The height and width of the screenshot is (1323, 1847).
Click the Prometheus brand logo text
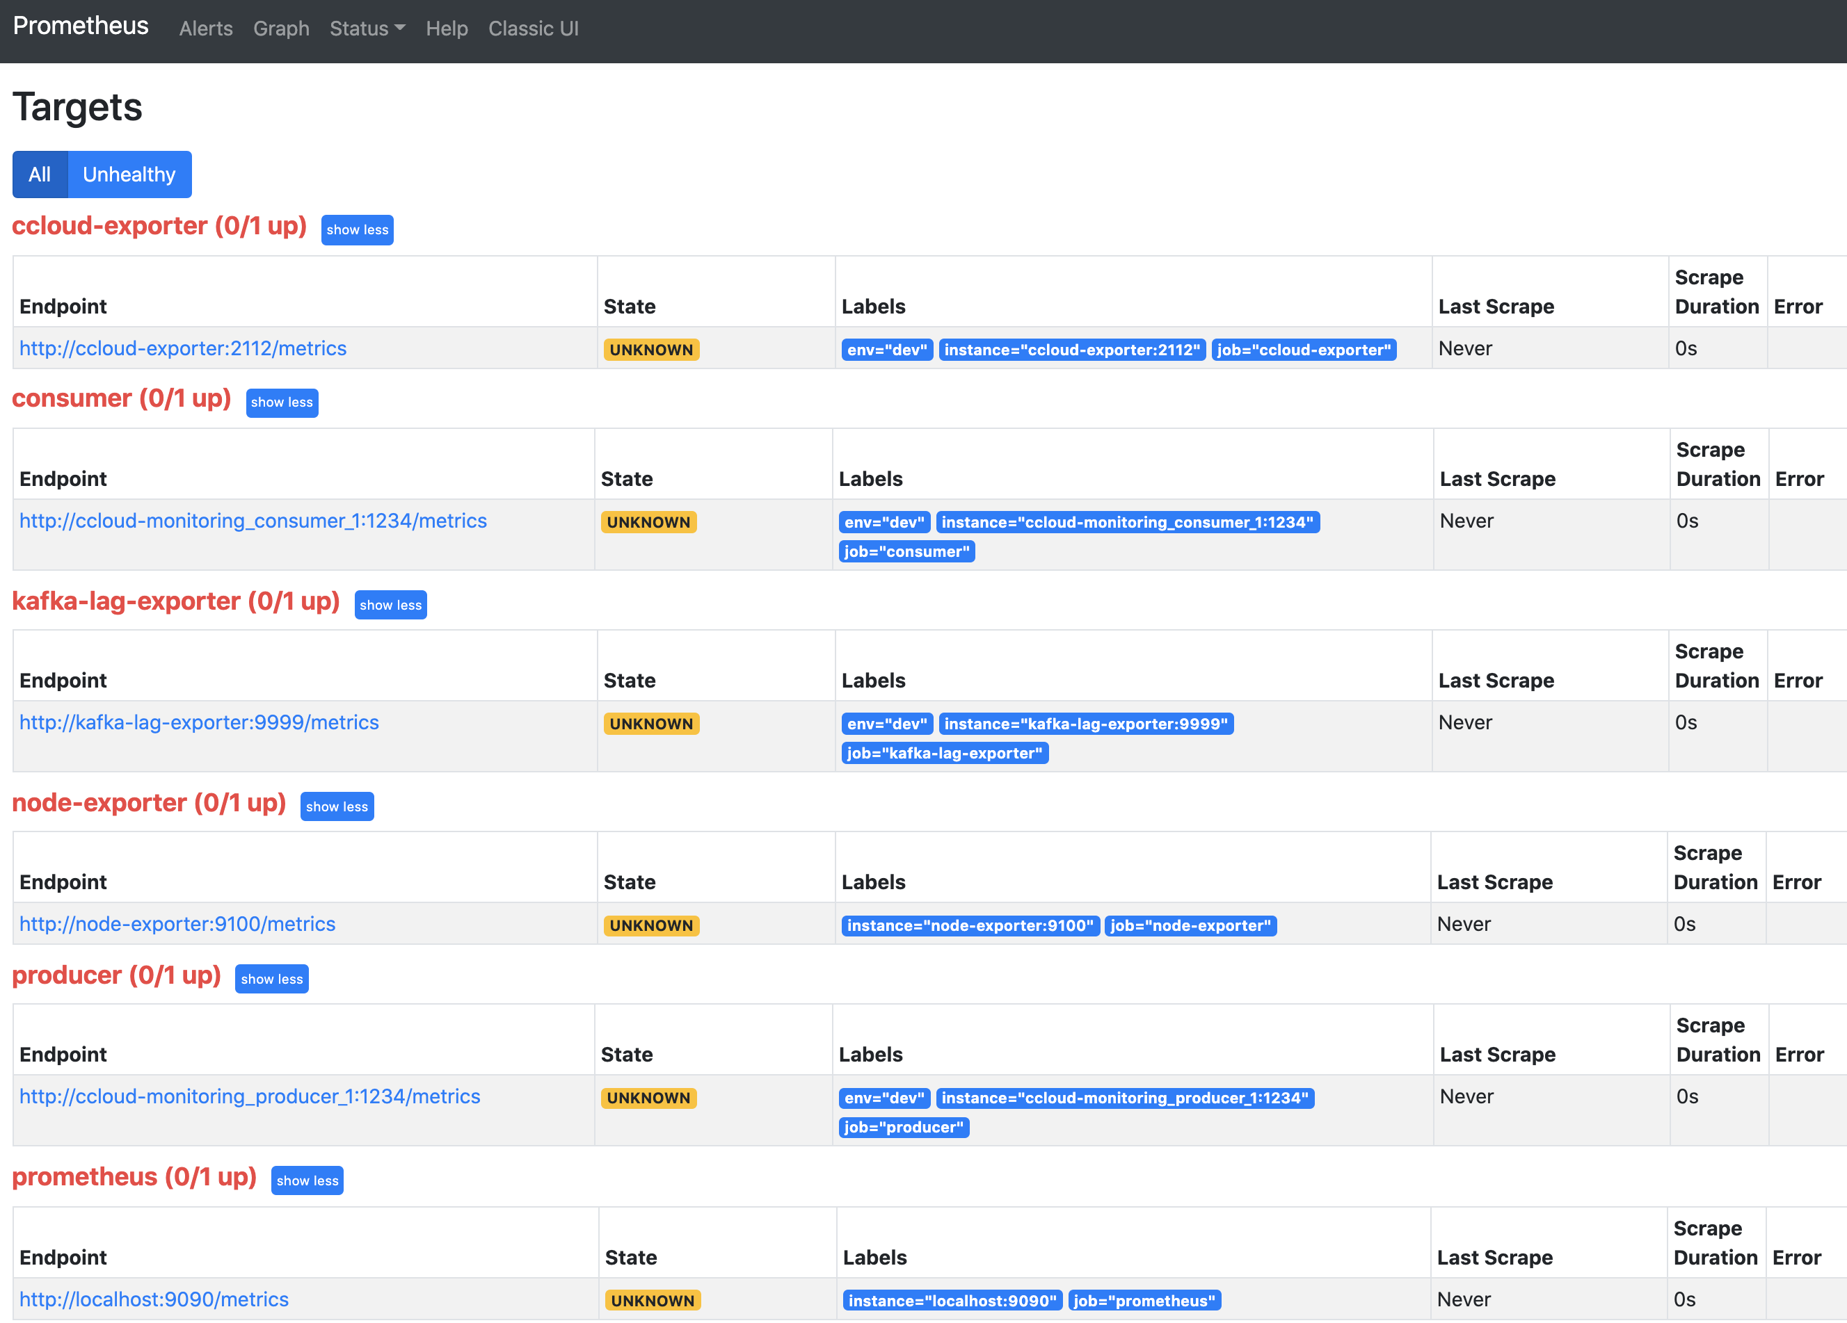click(x=81, y=26)
